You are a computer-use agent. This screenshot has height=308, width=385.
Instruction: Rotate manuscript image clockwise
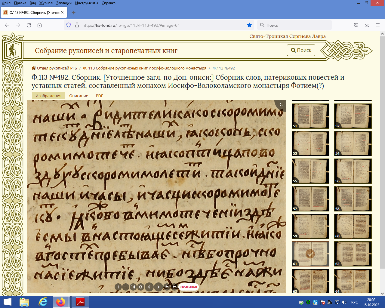click(x=174, y=287)
